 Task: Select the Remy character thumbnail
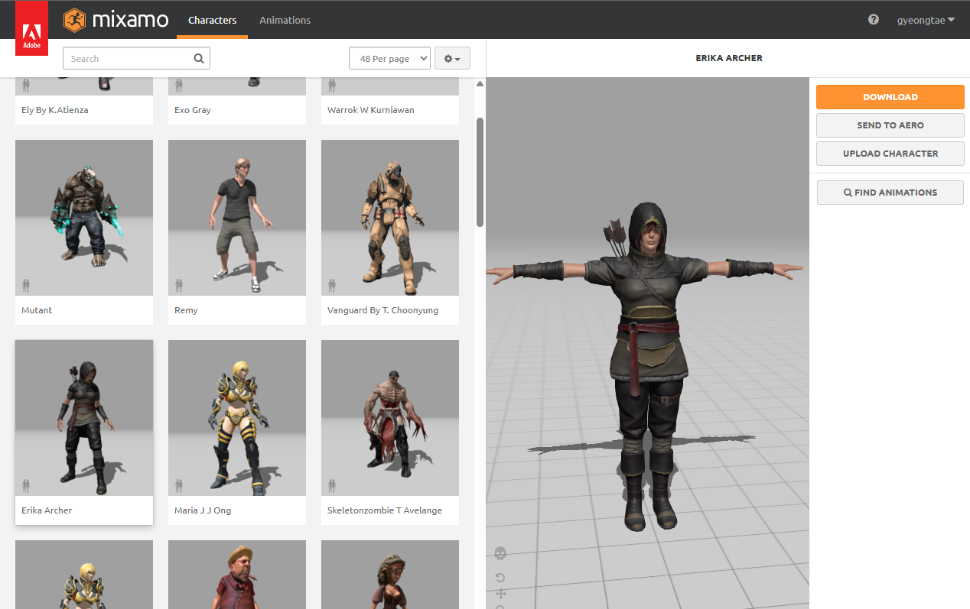(237, 218)
